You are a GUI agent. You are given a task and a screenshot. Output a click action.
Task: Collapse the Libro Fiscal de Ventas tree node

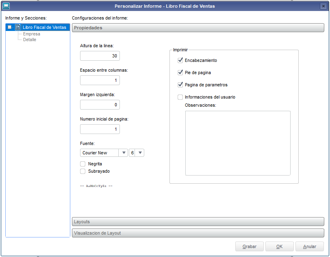point(9,27)
